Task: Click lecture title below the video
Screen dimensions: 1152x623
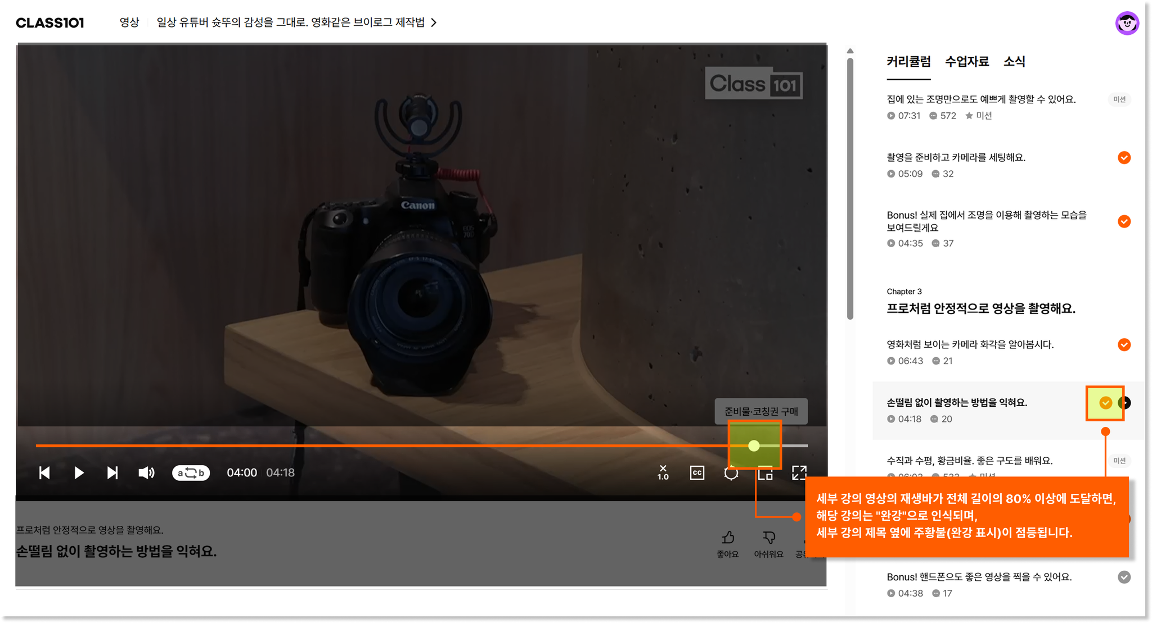Action: (116, 552)
